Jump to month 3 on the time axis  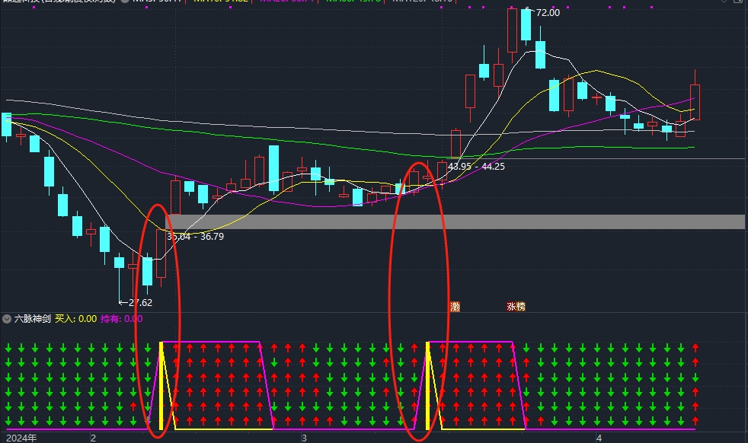303,438
